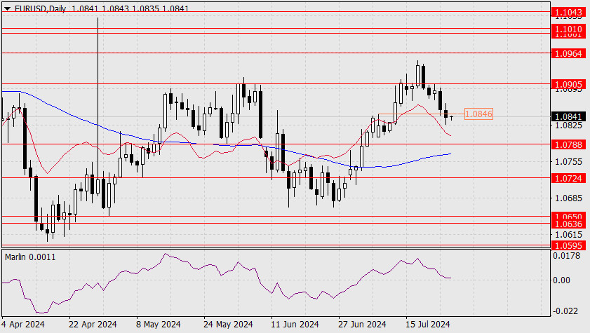Click the 0.0178 Marlin scale value

click(x=566, y=256)
